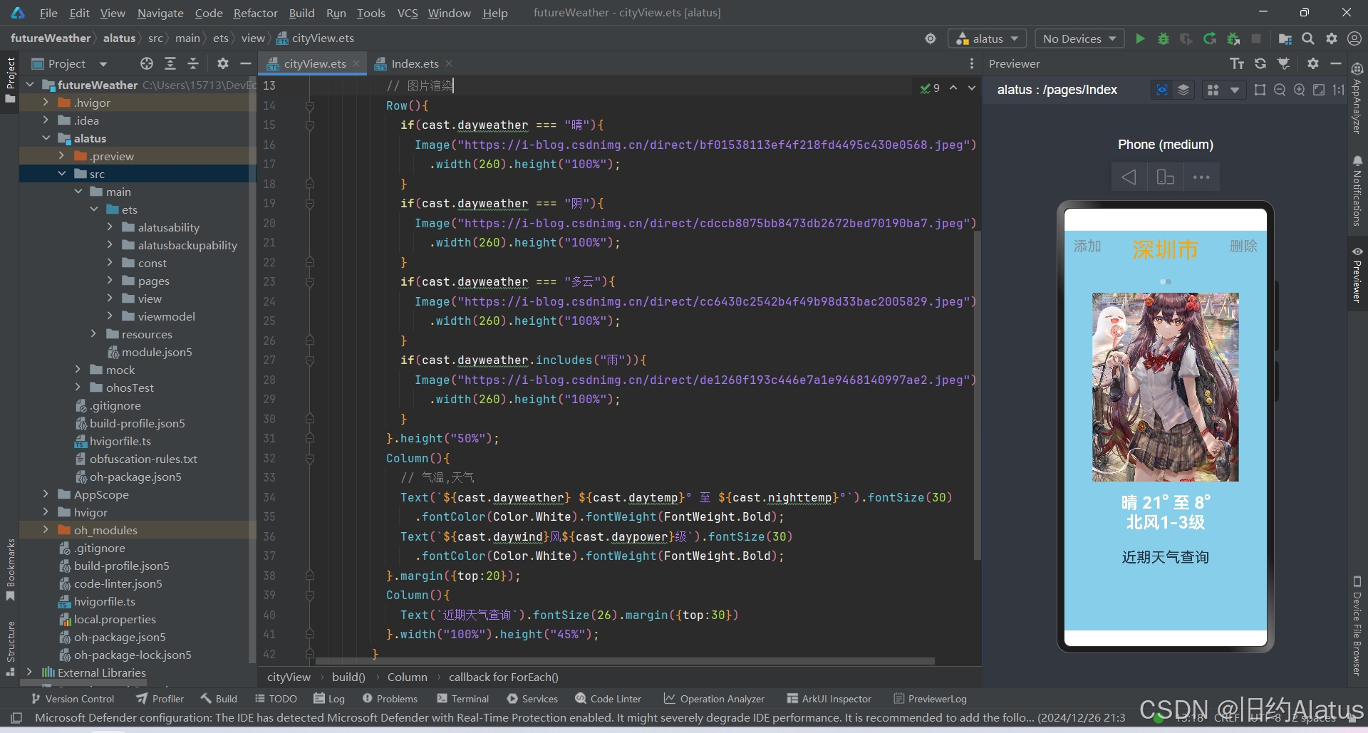Click the Search Everywhere magnifier icon
Viewport: 1368px width, 733px height.
[1308, 38]
